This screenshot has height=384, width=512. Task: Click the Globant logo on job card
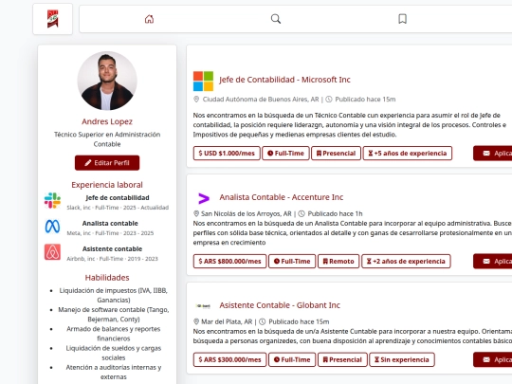[x=203, y=306]
